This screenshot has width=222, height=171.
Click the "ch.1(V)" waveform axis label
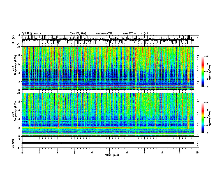[x=13, y=40]
